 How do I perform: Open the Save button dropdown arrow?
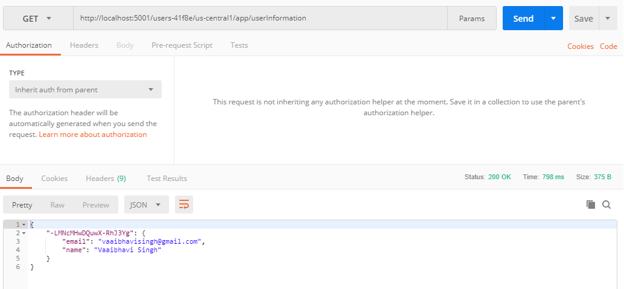click(x=608, y=18)
